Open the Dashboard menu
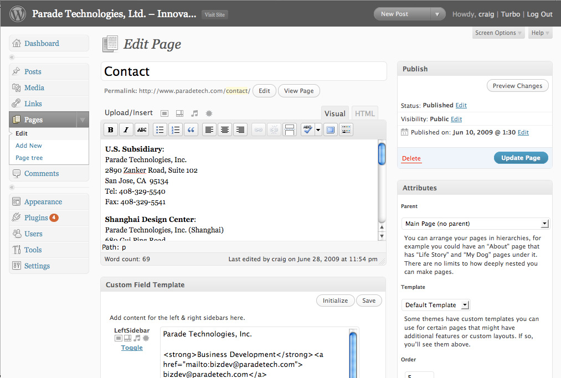Image resolution: width=561 pixels, height=378 pixels. 49,43
